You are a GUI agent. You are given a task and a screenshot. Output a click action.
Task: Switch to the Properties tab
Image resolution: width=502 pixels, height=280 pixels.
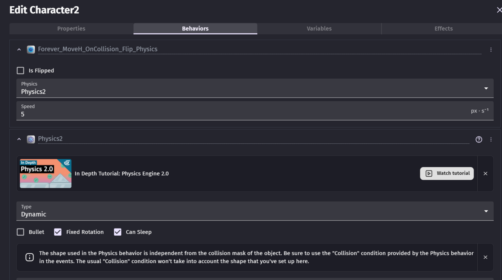pos(71,28)
